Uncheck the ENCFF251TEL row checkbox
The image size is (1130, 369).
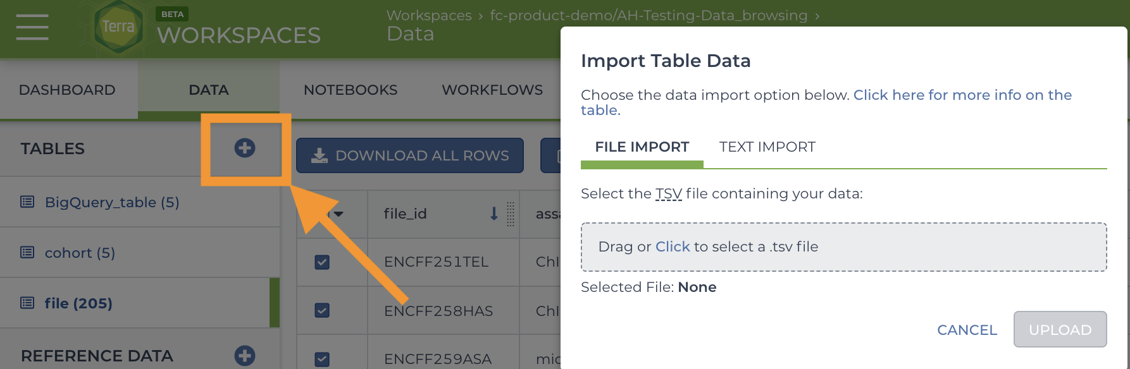click(x=322, y=262)
